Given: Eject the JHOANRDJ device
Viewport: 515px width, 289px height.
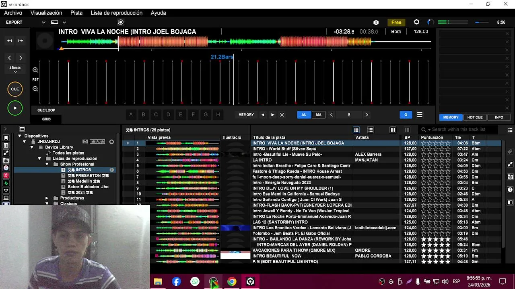Looking at the screenshot, I should tap(111, 142).
